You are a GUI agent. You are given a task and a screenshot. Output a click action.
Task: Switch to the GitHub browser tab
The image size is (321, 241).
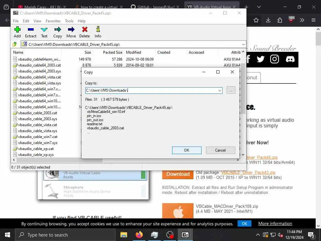point(155,7)
